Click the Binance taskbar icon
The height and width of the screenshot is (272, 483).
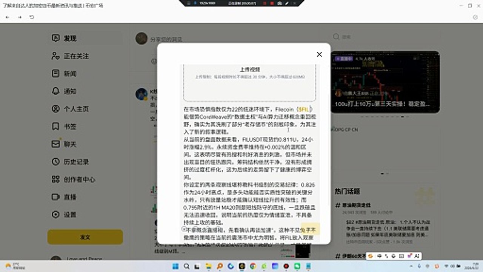(242, 266)
